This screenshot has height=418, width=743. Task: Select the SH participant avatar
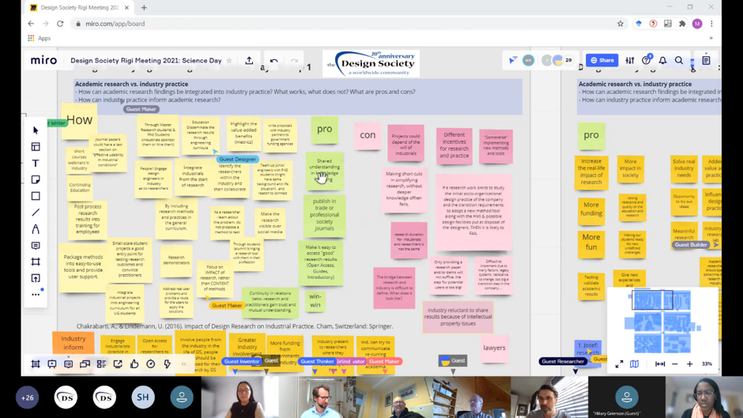pos(143,397)
